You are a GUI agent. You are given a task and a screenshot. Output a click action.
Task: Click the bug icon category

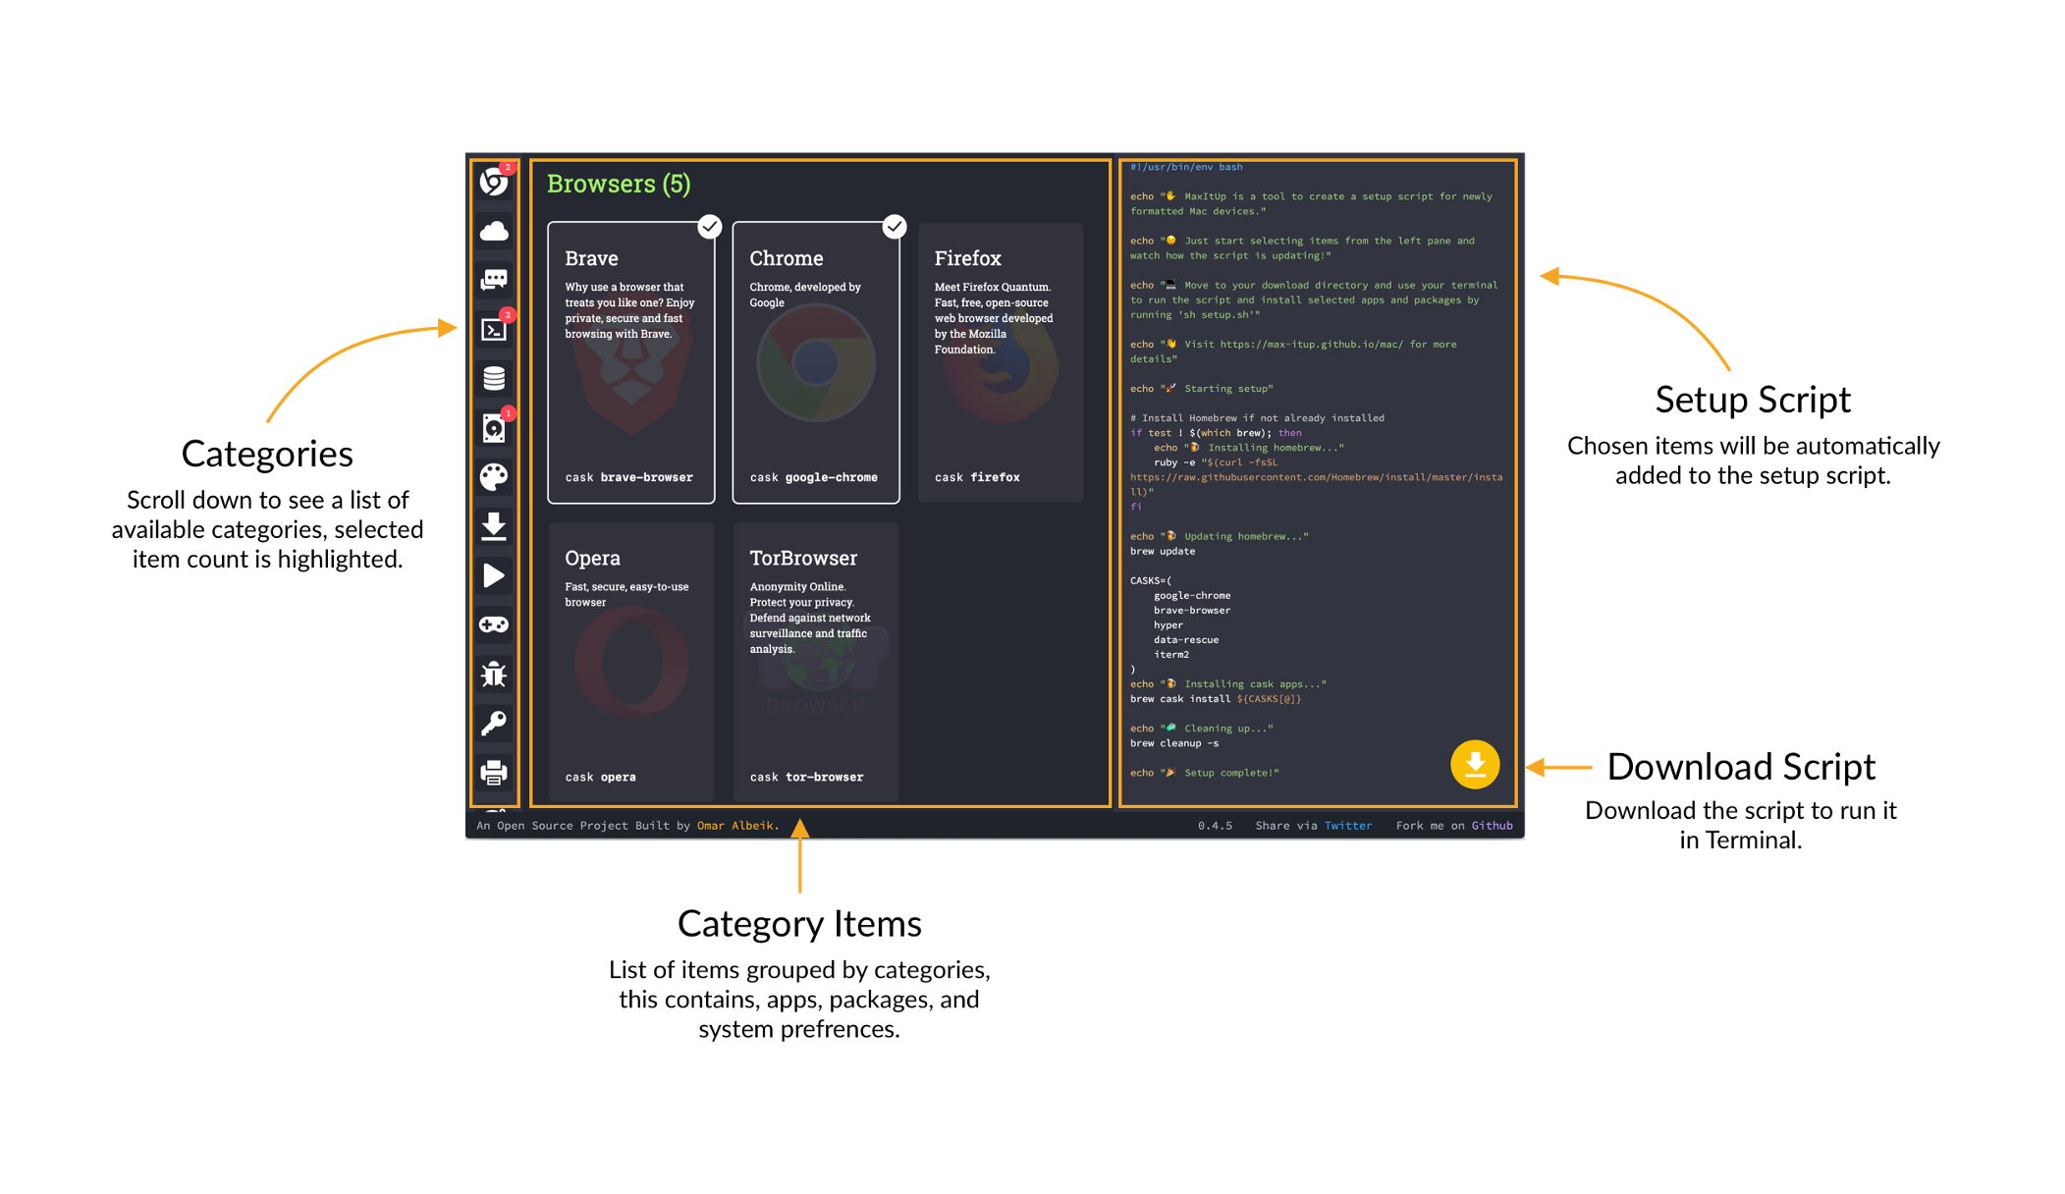point(493,675)
